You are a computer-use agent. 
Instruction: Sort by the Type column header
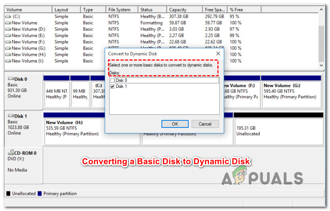[93, 10]
